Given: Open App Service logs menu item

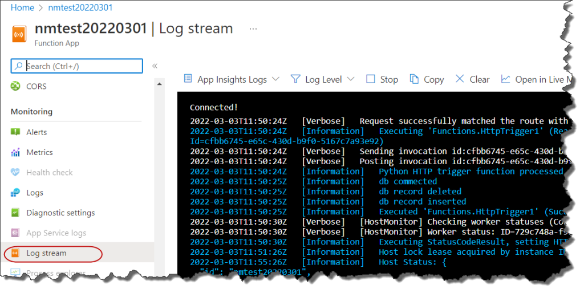Looking at the screenshot, I should click(56, 233).
